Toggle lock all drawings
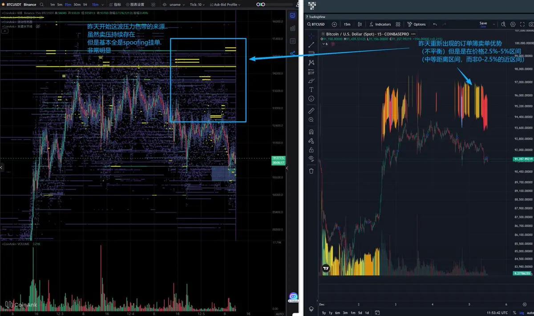This screenshot has width=534, height=316. click(311, 150)
